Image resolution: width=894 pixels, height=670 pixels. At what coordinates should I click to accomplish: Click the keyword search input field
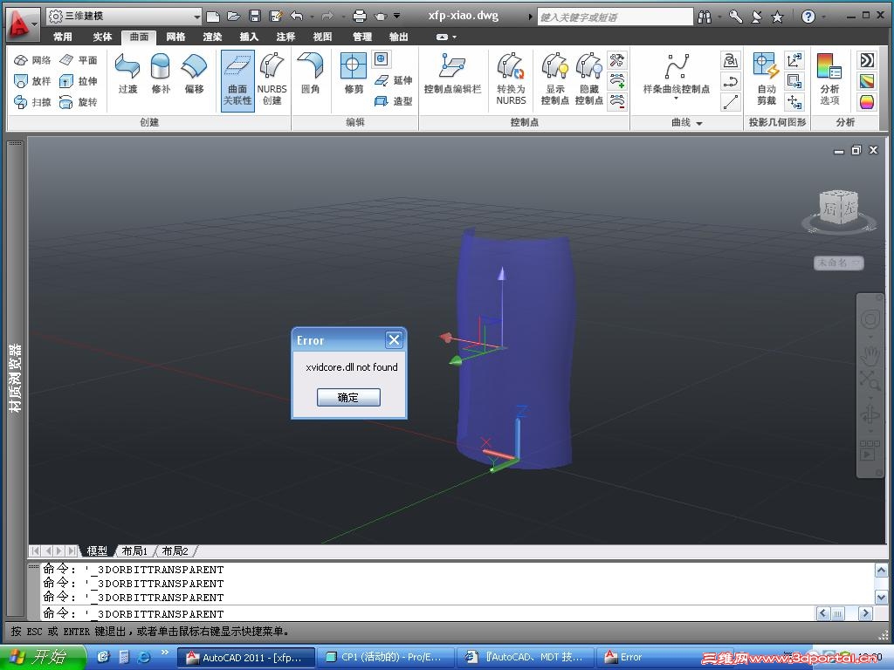[x=615, y=17]
